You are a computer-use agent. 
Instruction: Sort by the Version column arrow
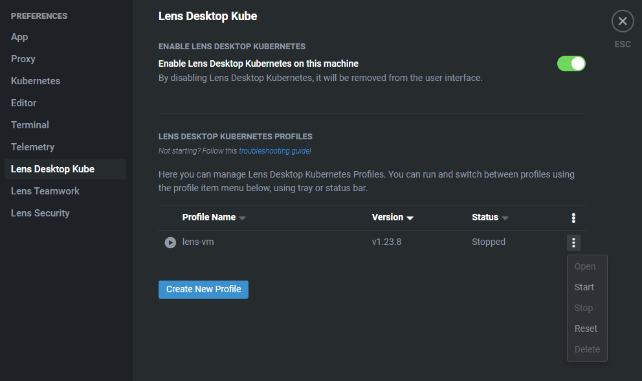(x=410, y=218)
